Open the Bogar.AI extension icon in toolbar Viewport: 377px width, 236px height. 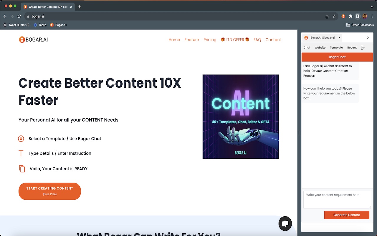pyautogui.click(x=343, y=17)
